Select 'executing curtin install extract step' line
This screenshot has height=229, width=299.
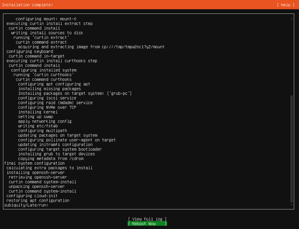pyautogui.click(x=49, y=24)
